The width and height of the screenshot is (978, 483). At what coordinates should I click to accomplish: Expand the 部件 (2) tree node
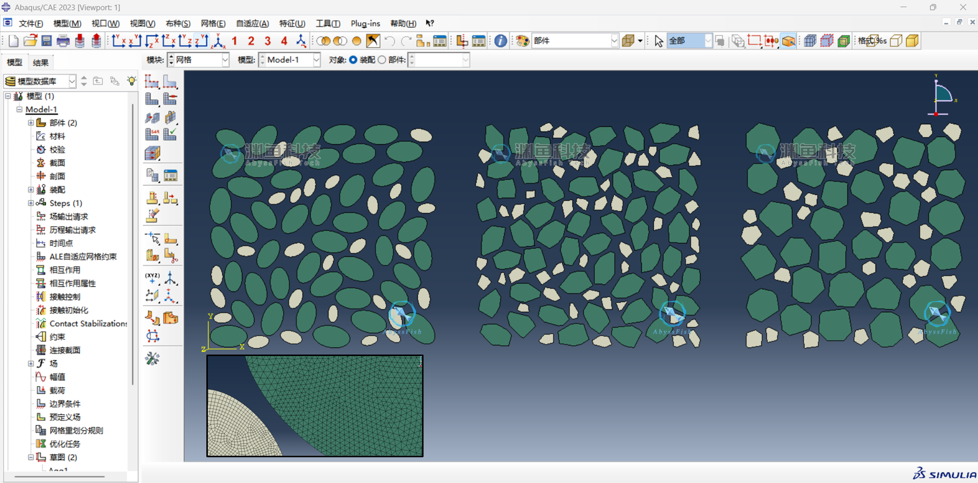[x=31, y=123]
